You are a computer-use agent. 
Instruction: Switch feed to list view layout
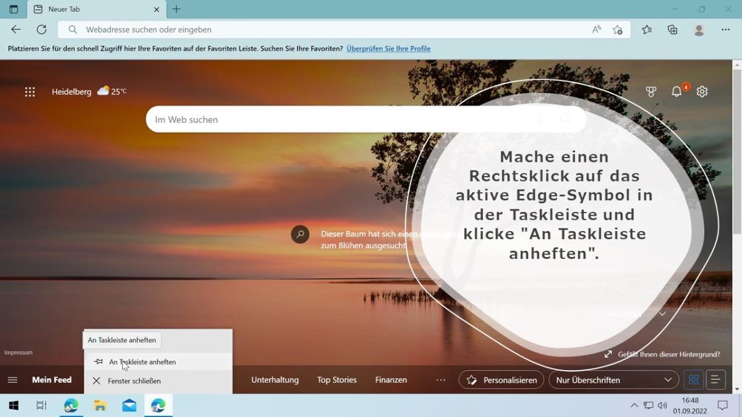click(x=715, y=380)
